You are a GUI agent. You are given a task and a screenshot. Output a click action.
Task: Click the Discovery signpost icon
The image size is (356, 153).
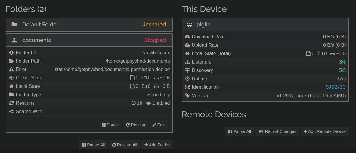click(x=187, y=70)
